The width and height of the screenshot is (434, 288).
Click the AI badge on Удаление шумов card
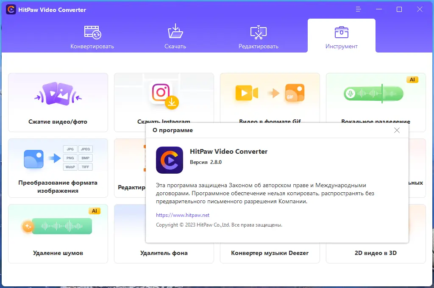[95, 211]
